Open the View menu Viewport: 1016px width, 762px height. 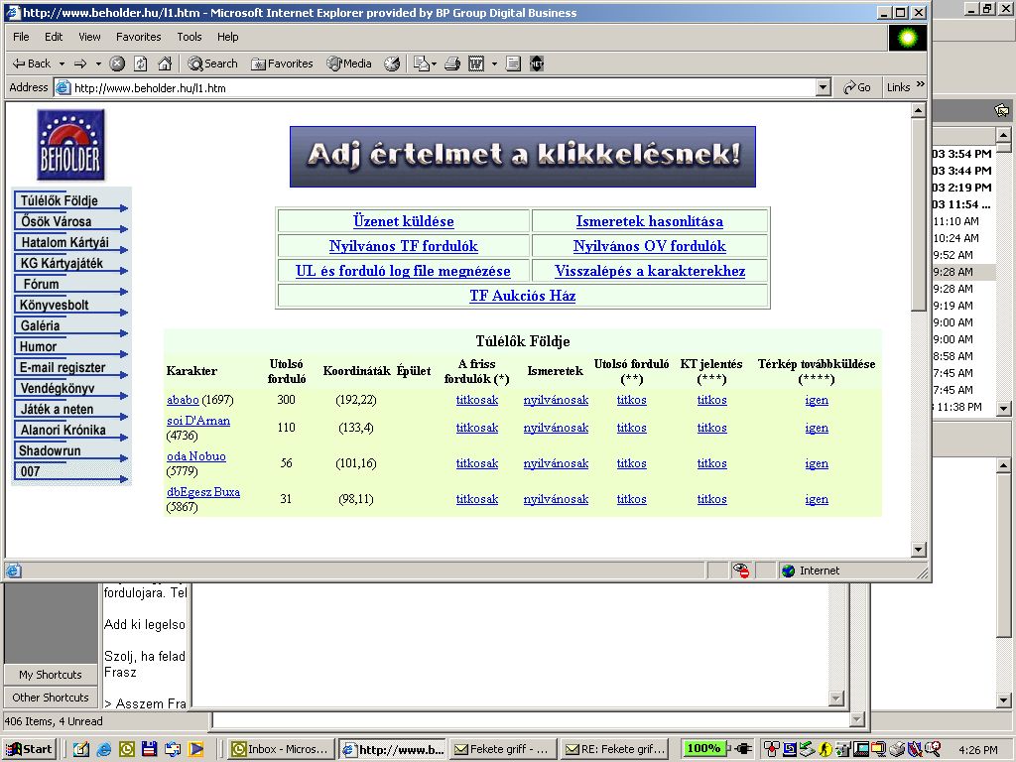pos(89,37)
